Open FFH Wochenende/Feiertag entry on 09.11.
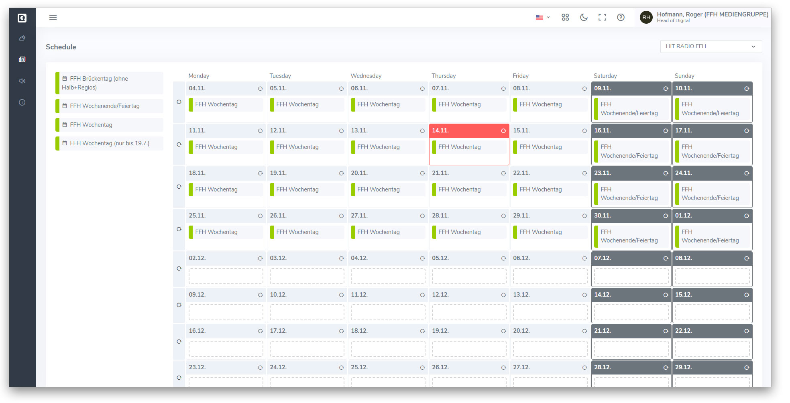The width and height of the screenshot is (790, 403). tap(631, 109)
